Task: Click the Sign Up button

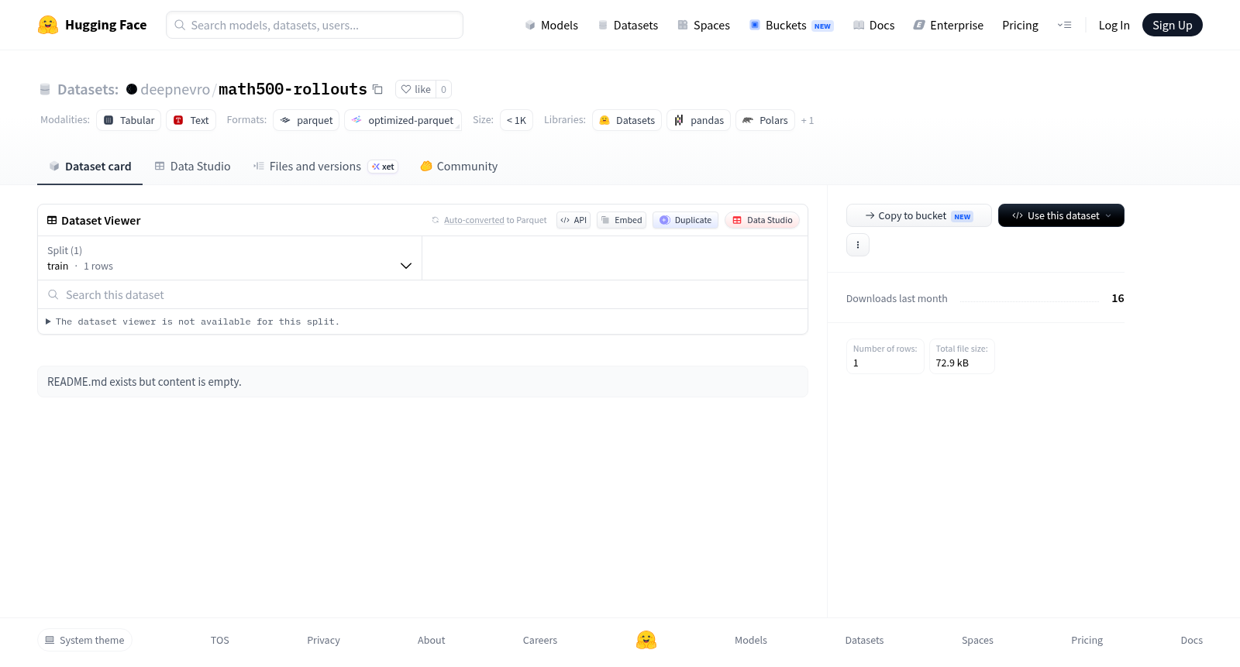Action: pos(1172,25)
